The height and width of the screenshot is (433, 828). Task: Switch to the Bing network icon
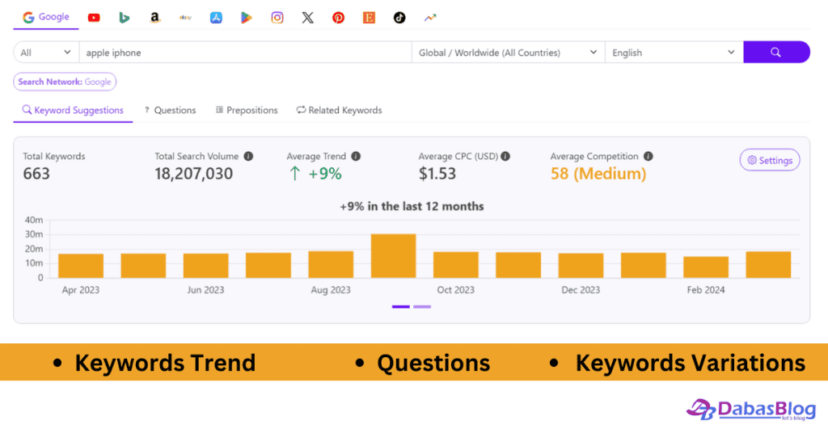[124, 18]
